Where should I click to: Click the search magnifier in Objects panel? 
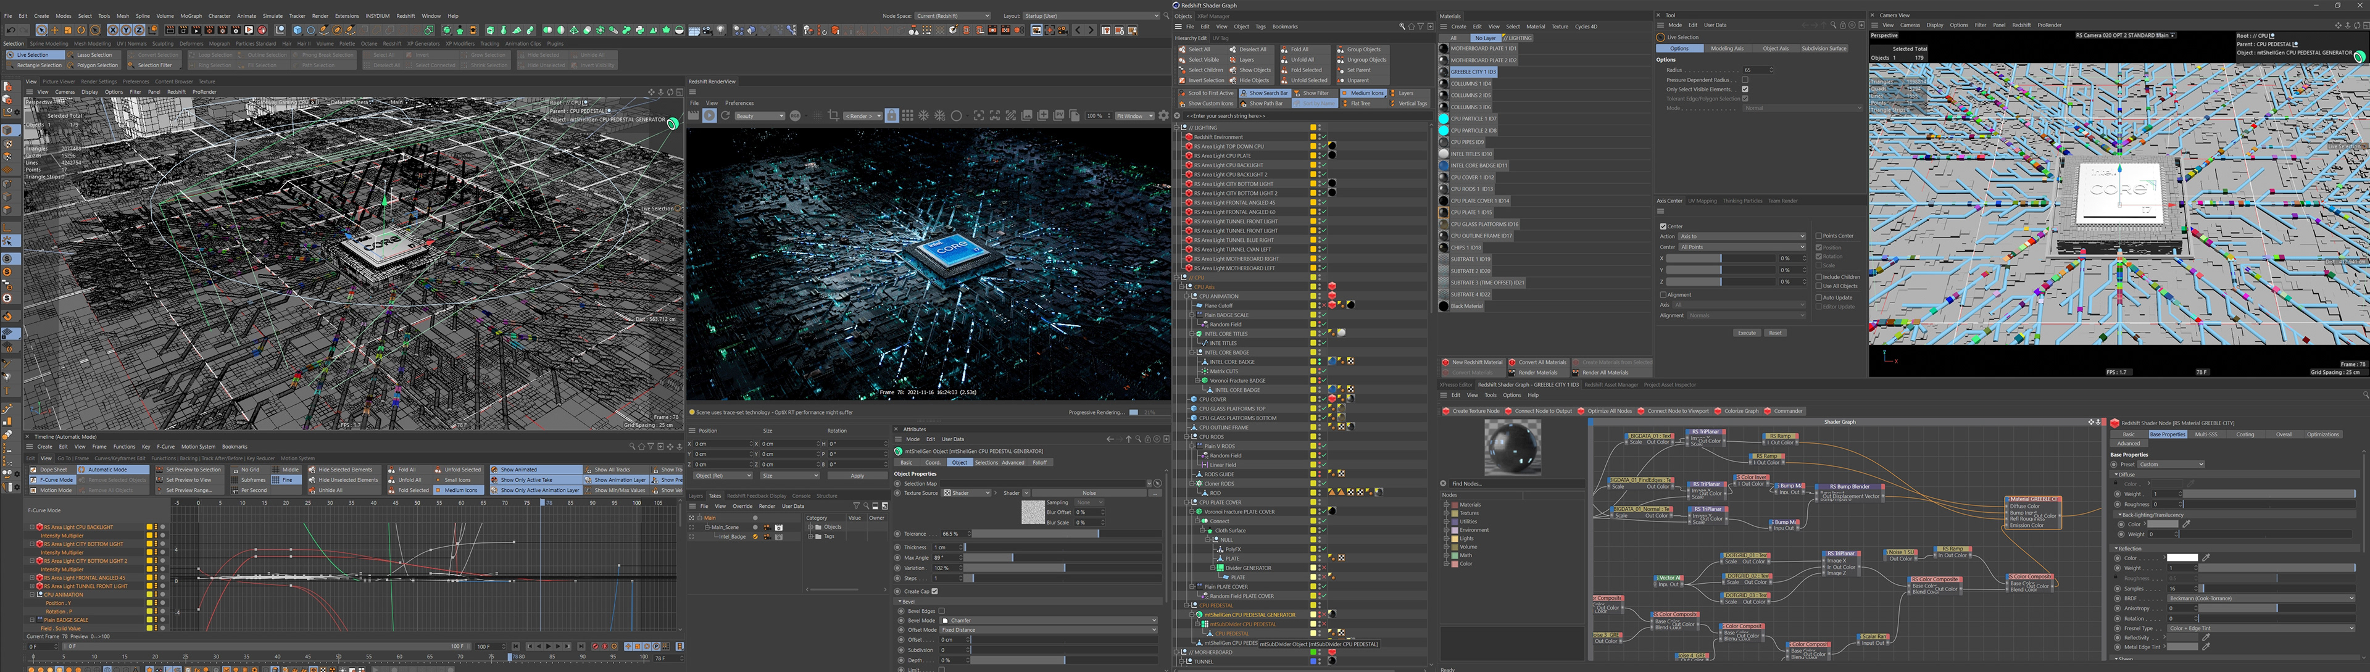[1401, 27]
